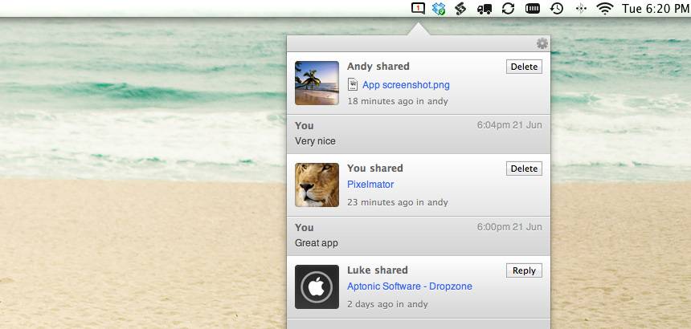Screen dimensions: 691x329
Task: Click the sync arrows menu bar icon
Action: [508, 9]
